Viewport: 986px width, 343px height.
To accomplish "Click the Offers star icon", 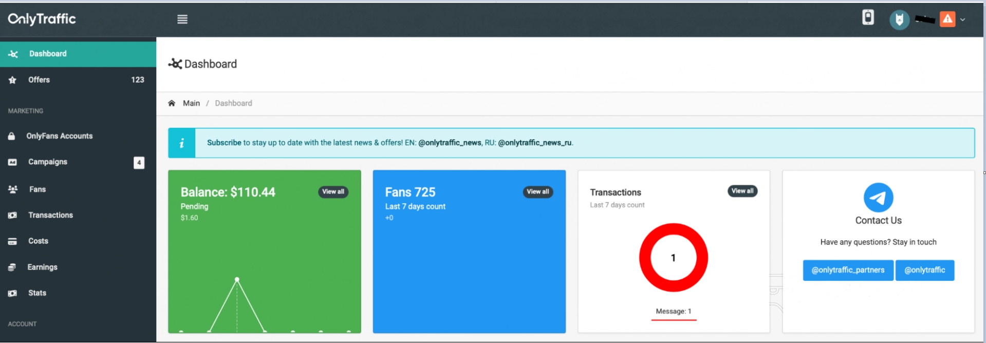I will click(12, 80).
